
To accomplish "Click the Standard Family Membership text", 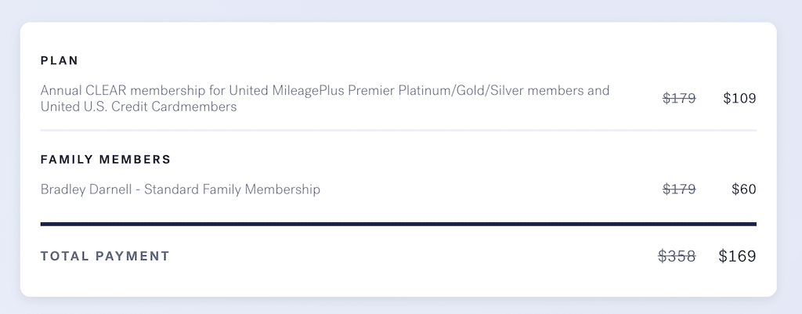I will (232, 189).
